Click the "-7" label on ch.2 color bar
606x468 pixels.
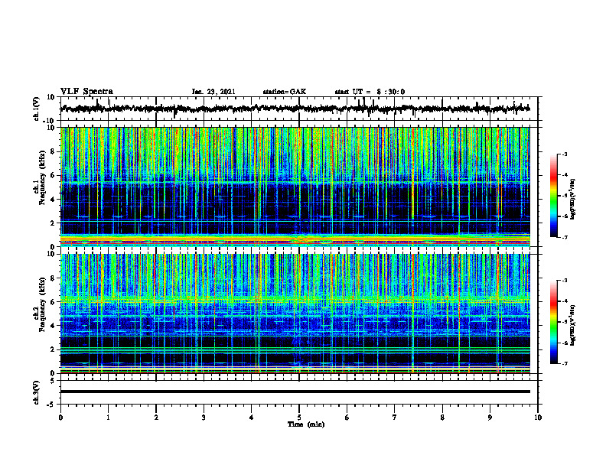(x=565, y=363)
